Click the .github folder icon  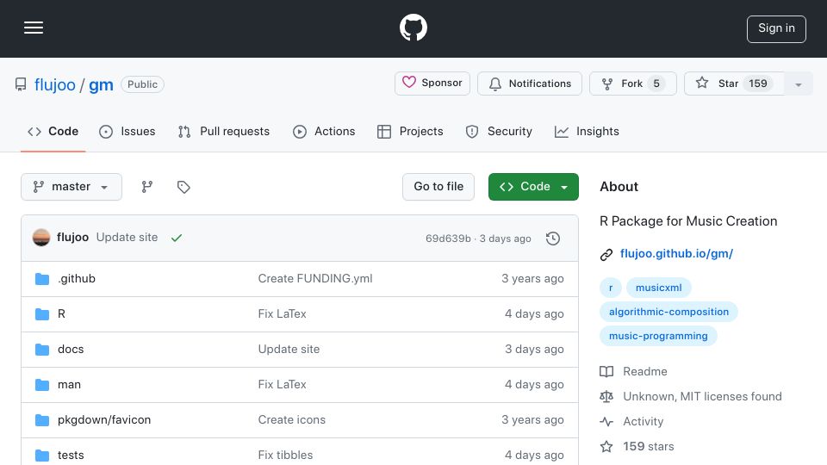[42, 279]
